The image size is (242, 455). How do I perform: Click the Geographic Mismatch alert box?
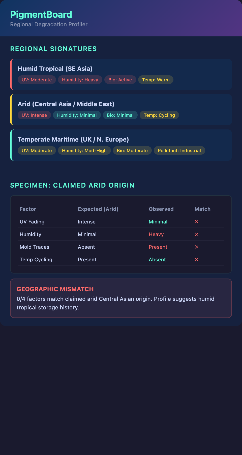(x=121, y=298)
